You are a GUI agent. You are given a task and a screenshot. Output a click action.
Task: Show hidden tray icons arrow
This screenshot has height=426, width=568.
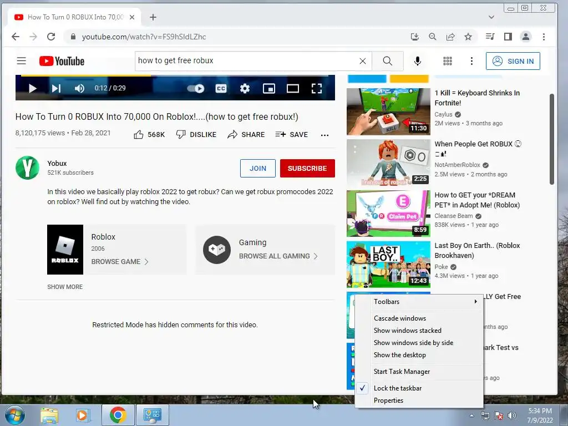471,415
